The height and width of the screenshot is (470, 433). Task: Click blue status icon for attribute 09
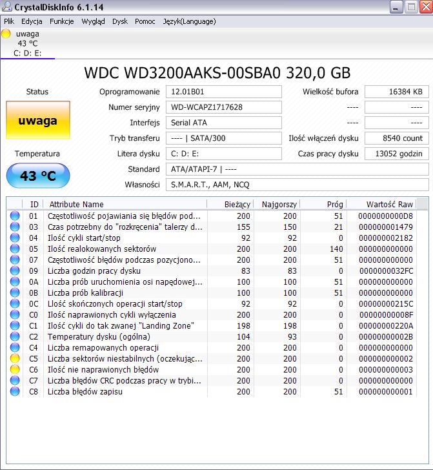pyautogui.click(x=15, y=271)
